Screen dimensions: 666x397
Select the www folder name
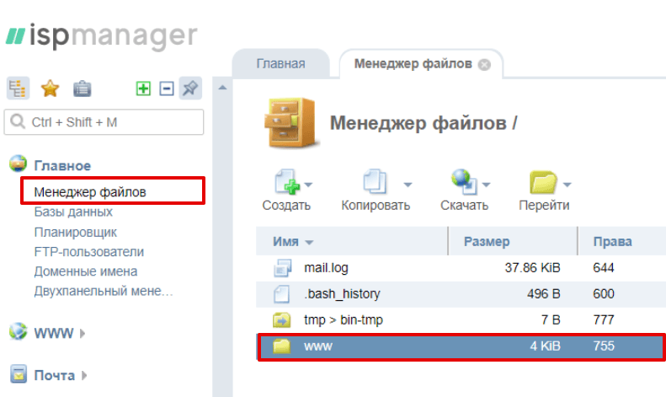pos(318,346)
